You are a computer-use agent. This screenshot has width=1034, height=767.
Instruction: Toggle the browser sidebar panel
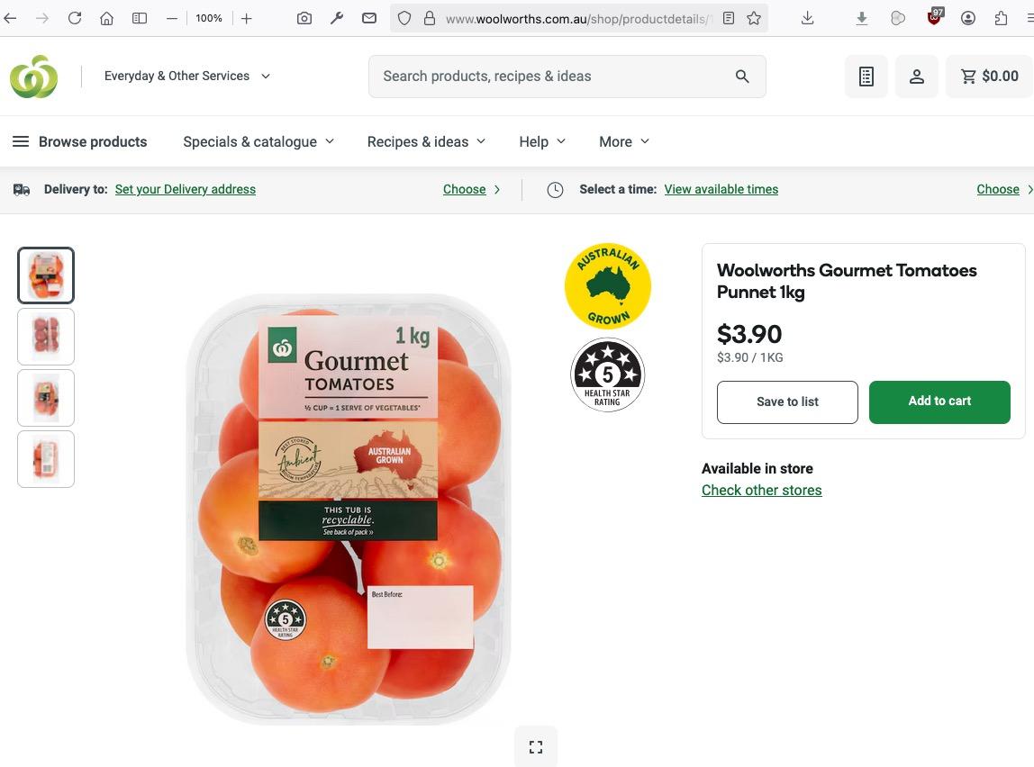[140, 18]
